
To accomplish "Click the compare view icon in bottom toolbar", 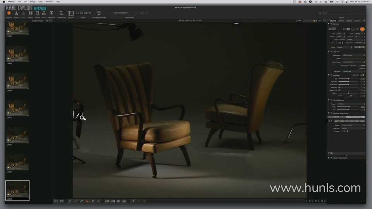I will pos(56,201).
